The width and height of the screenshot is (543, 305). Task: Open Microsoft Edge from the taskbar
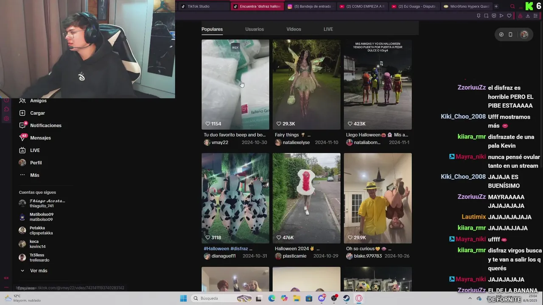coord(271,298)
